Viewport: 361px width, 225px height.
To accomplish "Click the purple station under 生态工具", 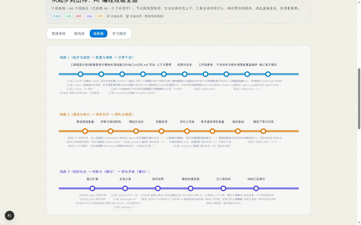I will tap(125, 188).
